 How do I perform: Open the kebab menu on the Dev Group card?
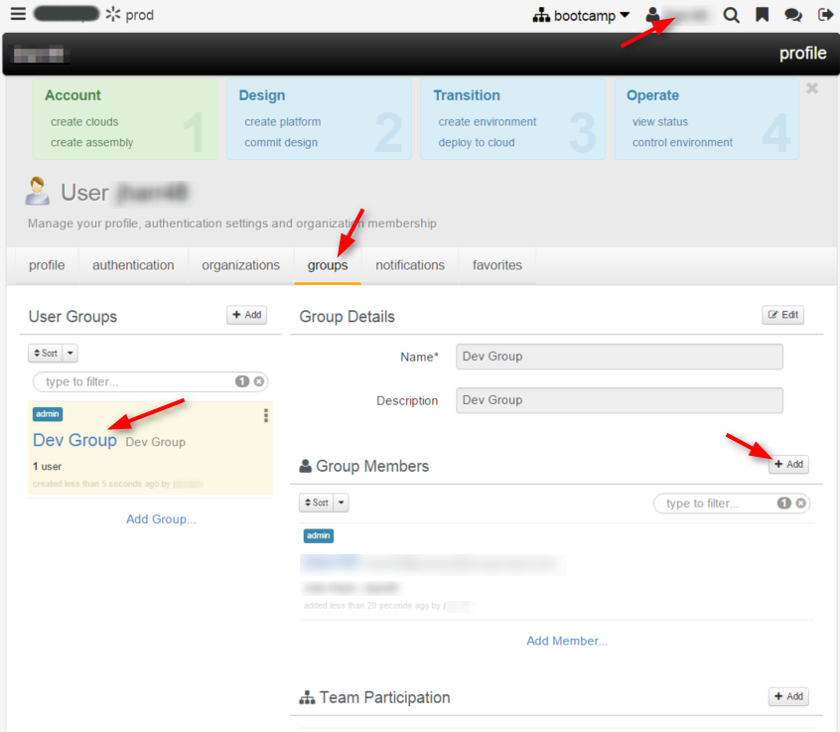pos(265,415)
